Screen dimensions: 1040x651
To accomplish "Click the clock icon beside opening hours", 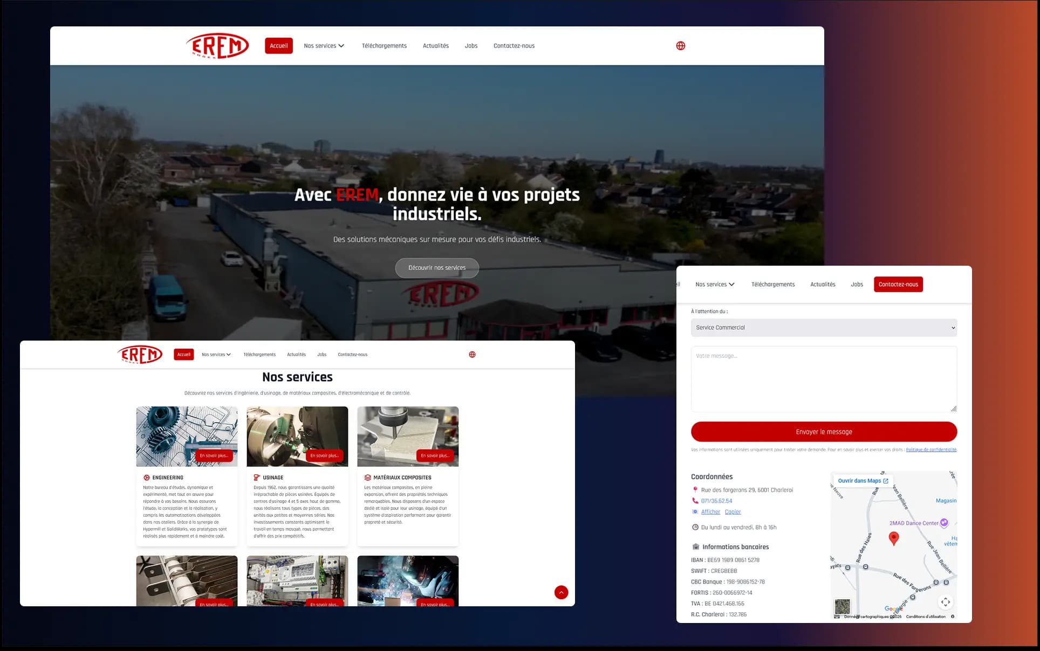I will click(x=695, y=527).
